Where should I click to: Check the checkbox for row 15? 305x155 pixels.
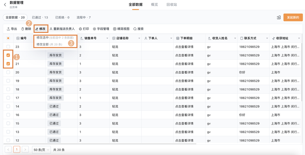click(8, 123)
